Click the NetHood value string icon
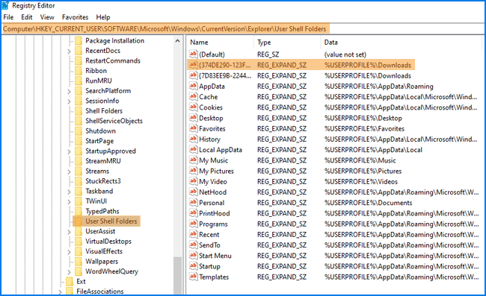The height and width of the screenshot is (296, 486). [193, 192]
